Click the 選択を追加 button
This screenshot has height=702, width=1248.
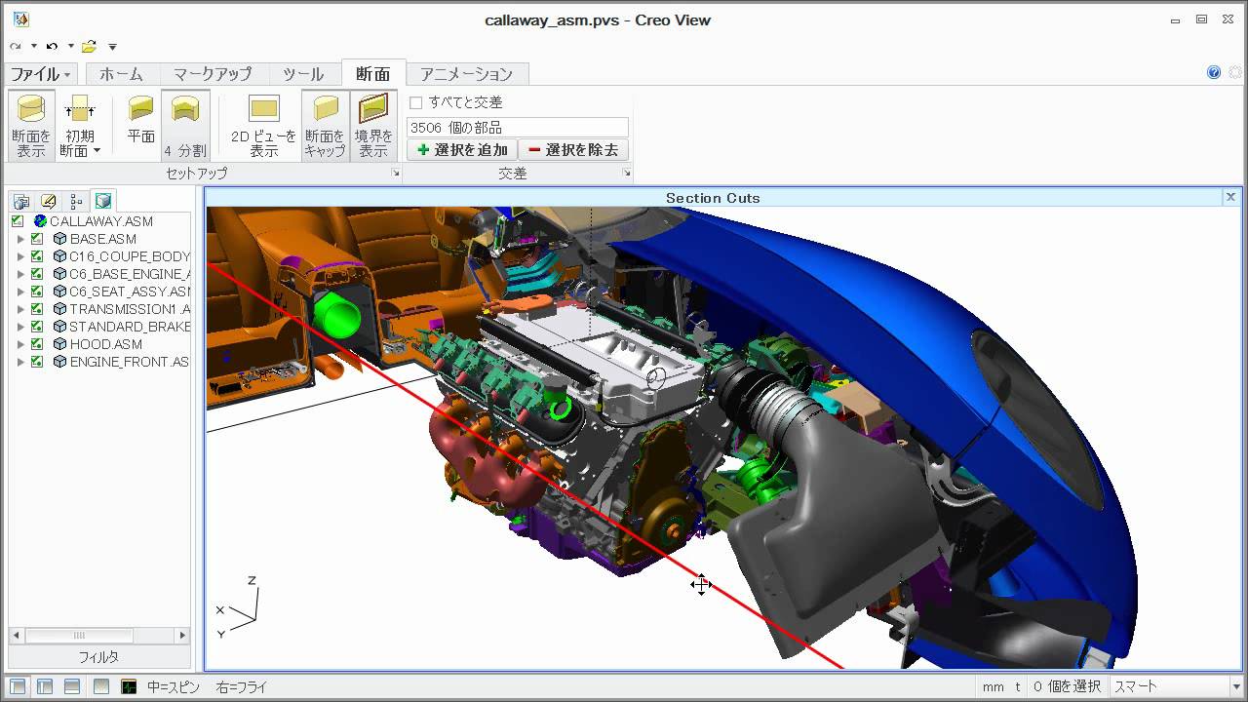[461, 150]
